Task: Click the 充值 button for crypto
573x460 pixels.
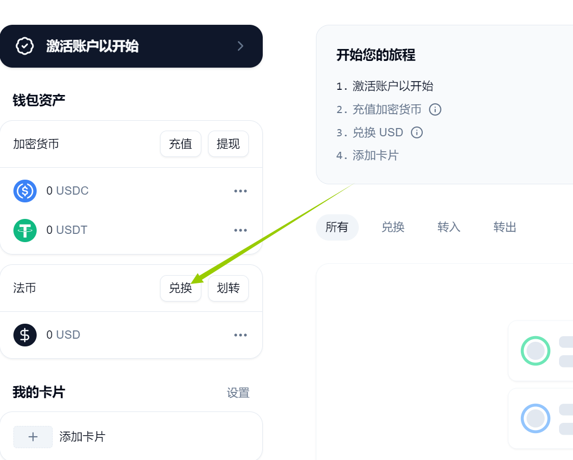Action: pyautogui.click(x=181, y=144)
